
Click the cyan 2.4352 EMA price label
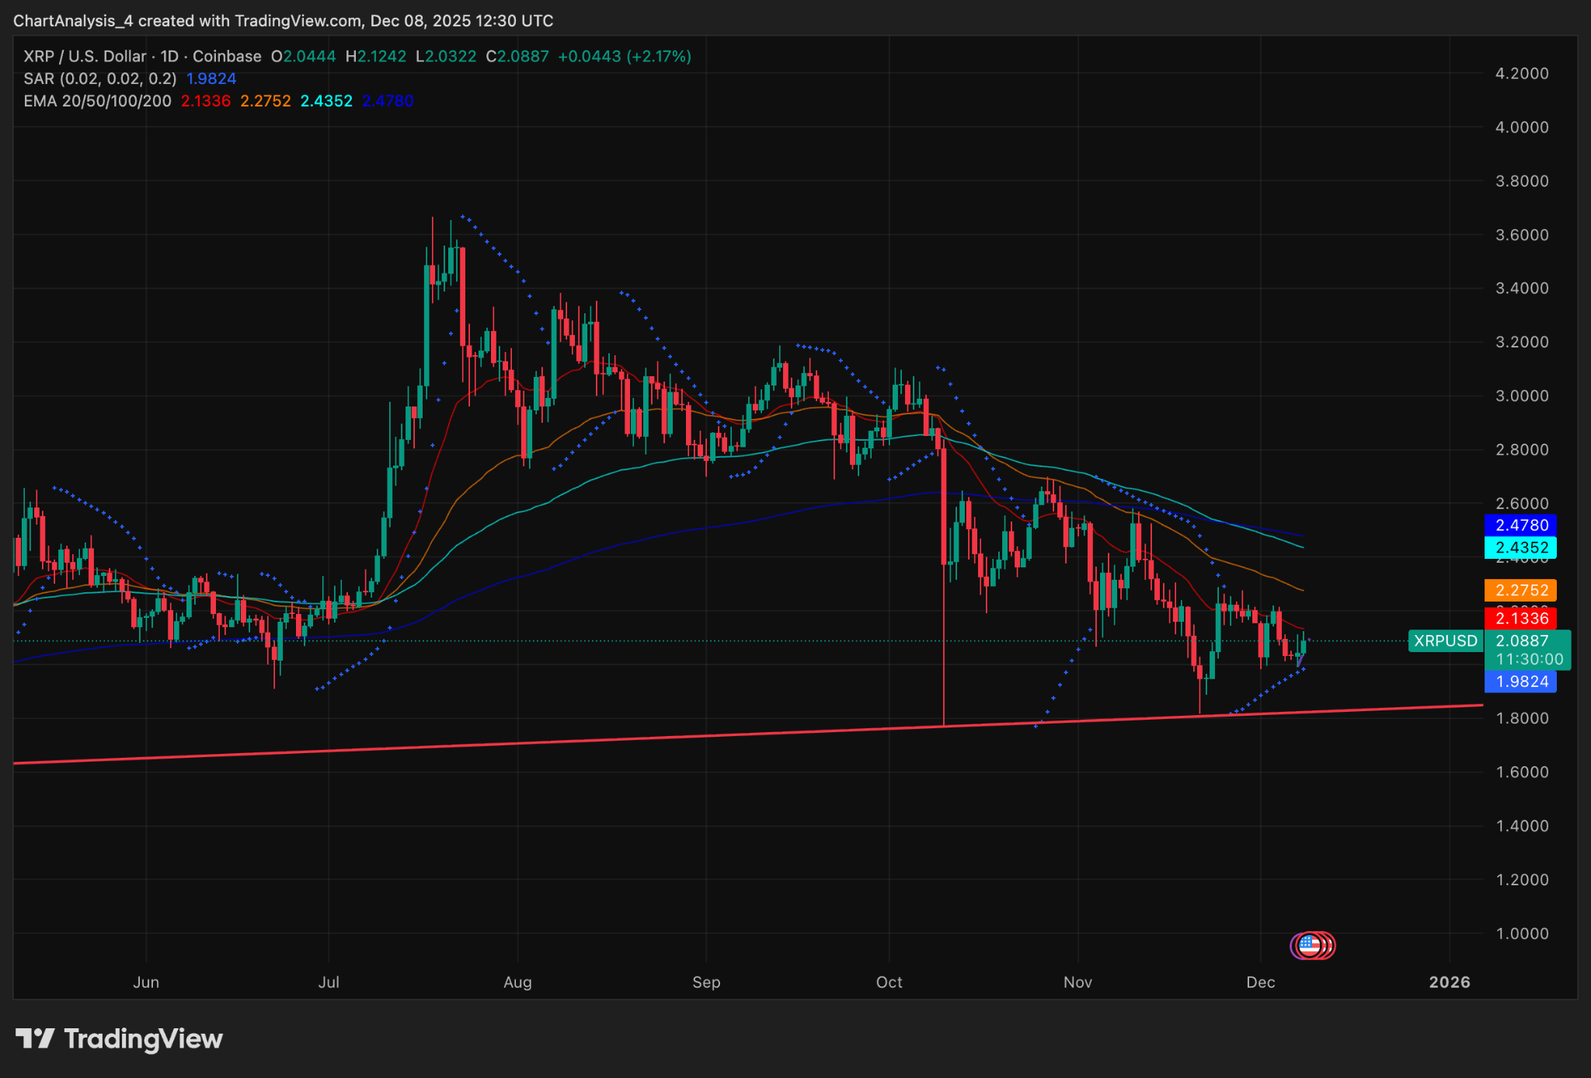click(1522, 548)
